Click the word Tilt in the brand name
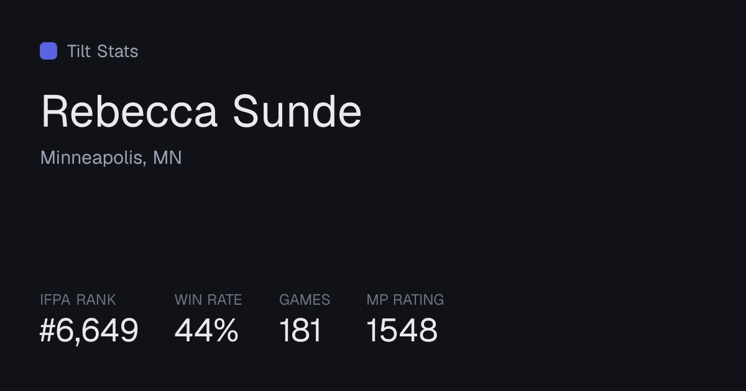This screenshot has height=391, width=746. [79, 51]
